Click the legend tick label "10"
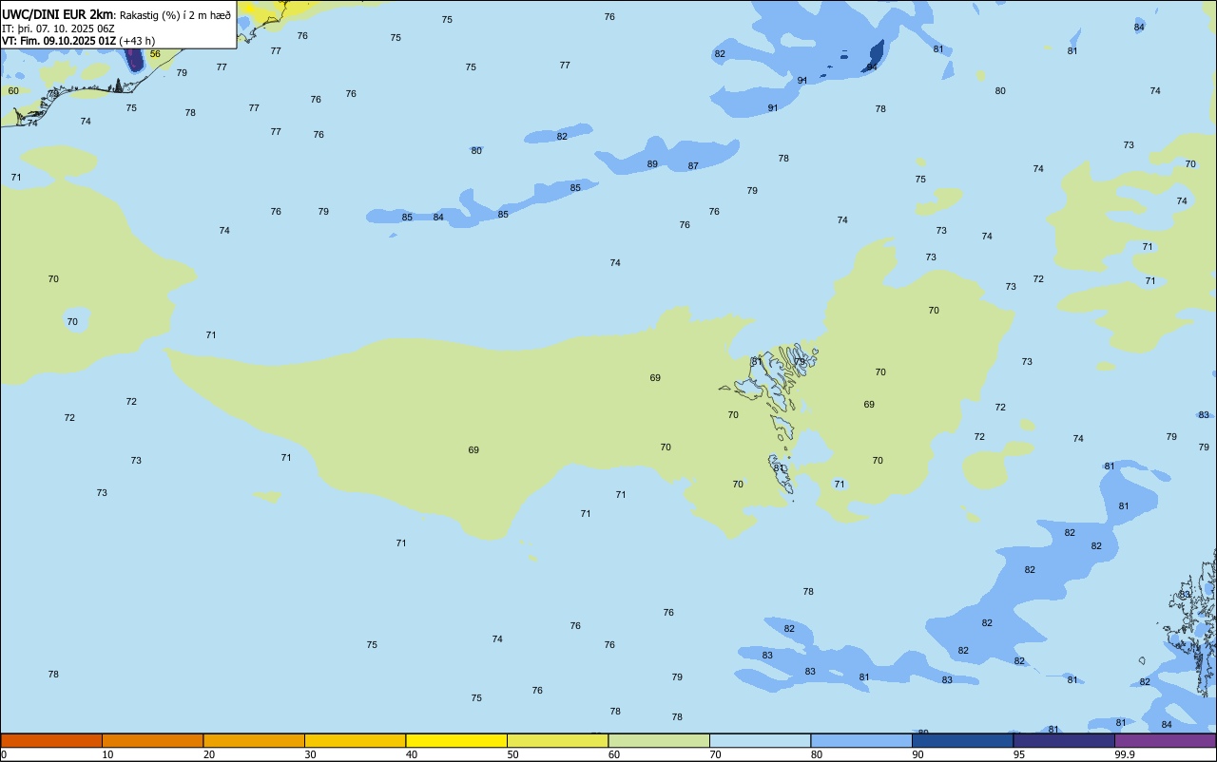 (x=107, y=754)
